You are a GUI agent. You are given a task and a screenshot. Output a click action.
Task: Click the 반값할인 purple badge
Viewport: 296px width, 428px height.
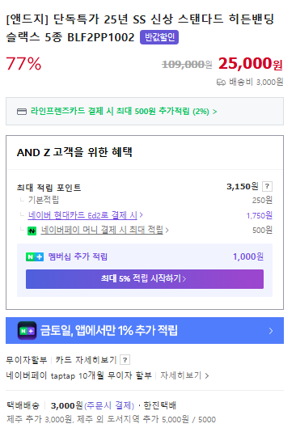[x=159, y=37]
